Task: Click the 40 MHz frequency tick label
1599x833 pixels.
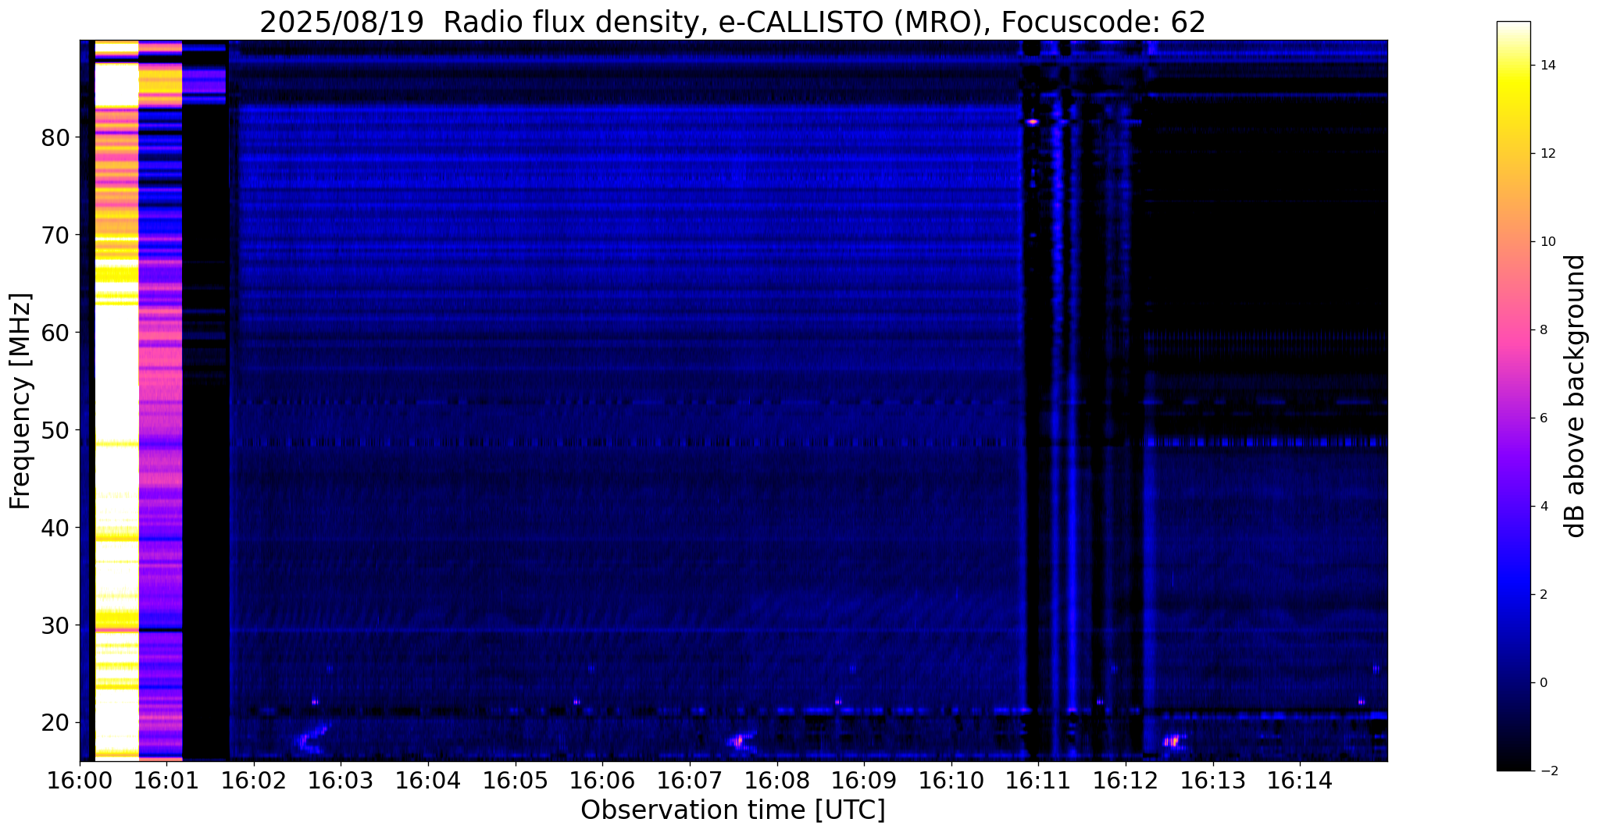Action: 55,528
